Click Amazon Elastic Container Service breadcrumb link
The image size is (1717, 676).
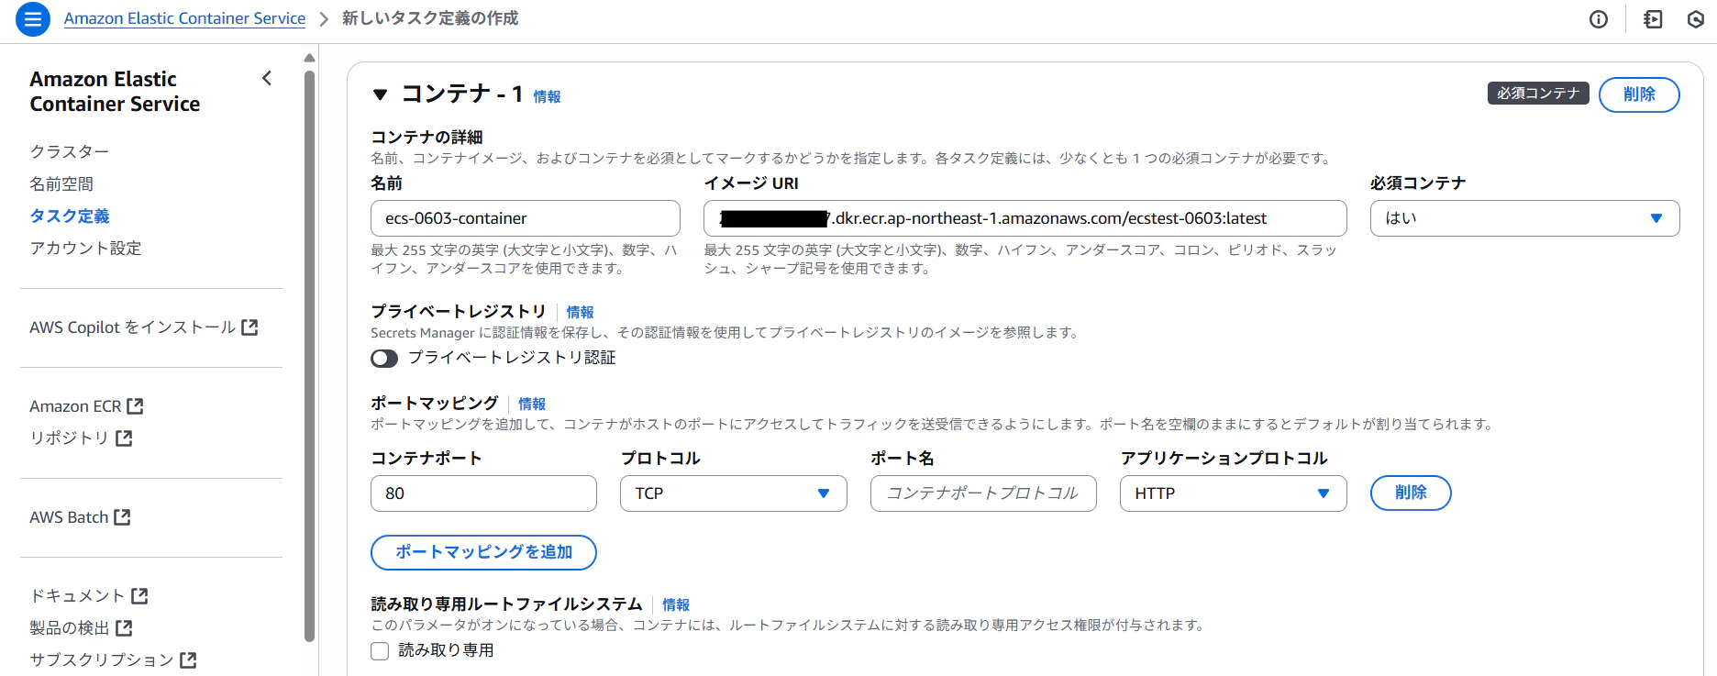click(x=184, y=18)
